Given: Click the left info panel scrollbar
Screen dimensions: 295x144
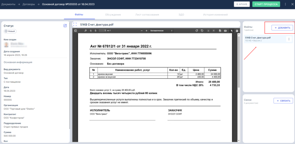Looking at the screenshot, I should pyautogui.click(x=70, y=75).
